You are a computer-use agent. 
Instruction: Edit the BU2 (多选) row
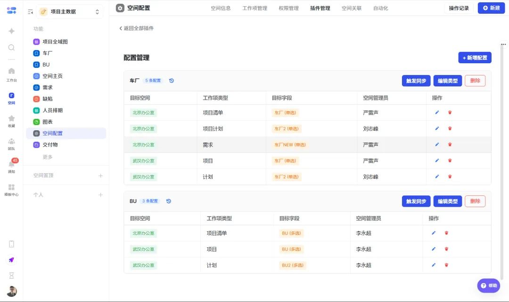click(x=434, y=265)
